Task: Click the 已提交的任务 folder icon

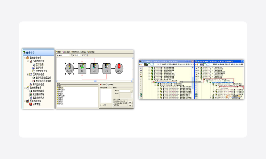Action: click(x=31, y=74)
